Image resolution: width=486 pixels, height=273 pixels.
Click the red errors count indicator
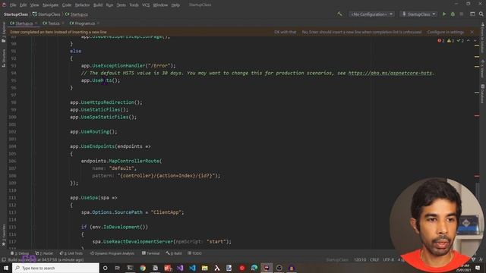click(x=440, y=40)
